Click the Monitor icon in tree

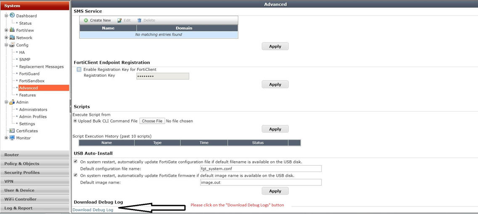[12, 138]
